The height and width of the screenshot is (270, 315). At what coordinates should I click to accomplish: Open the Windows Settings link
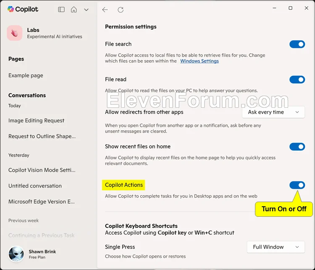coord(199,61)
